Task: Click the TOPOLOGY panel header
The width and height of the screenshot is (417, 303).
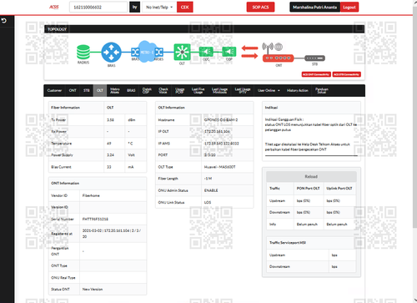Action: click(x=204, y=29)
